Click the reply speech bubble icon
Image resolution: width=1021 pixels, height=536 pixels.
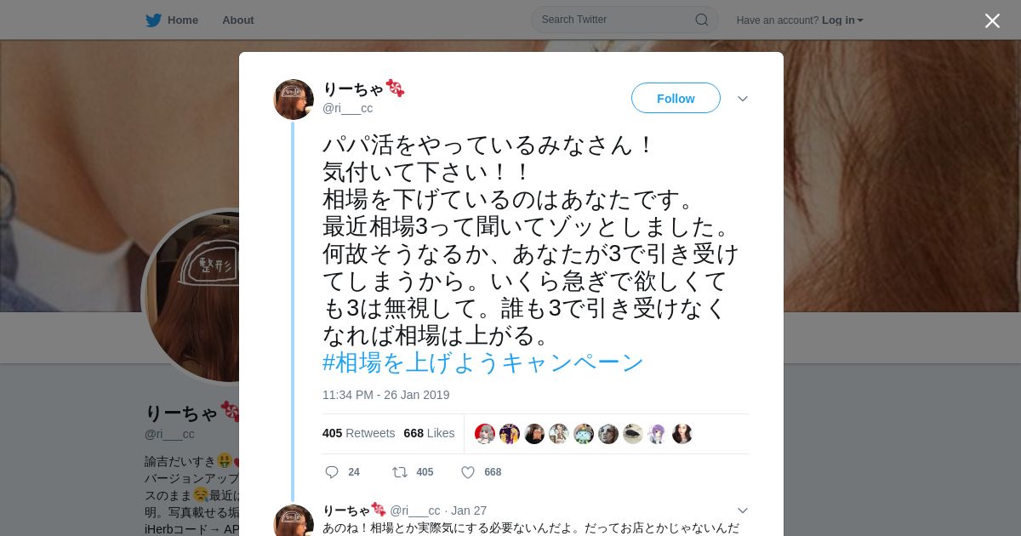[x=332, y=472]
